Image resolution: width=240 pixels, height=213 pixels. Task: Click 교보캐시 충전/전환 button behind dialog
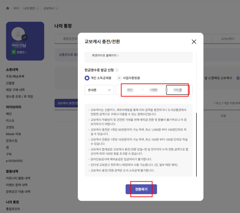66,103
